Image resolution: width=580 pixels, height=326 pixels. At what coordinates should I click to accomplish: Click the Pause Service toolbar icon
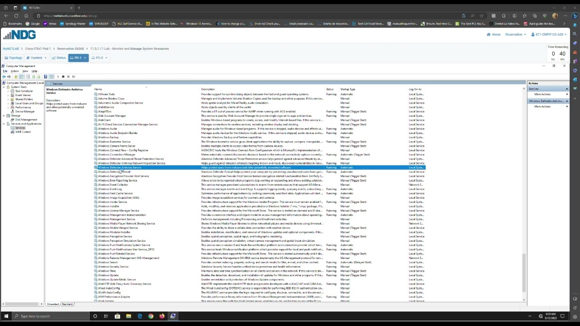[68, 77]
